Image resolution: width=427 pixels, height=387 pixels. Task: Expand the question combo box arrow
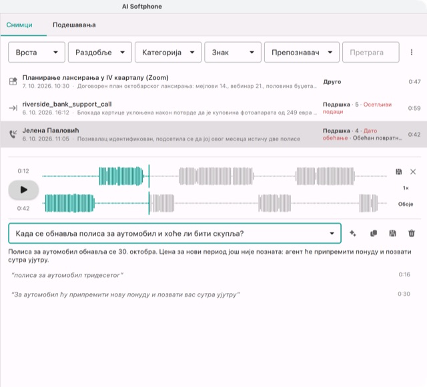[x=332, y=233]
